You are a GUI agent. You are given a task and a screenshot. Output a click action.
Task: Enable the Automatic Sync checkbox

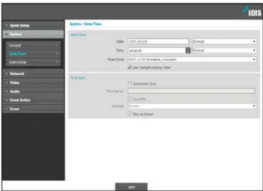129,84
